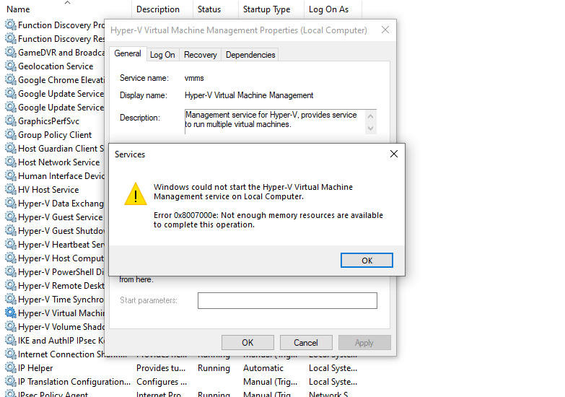This screenshot has height=397, width=565.
Task: Select the Hyper-V Guest Service gear icon
Action: (x=11, y=217)
